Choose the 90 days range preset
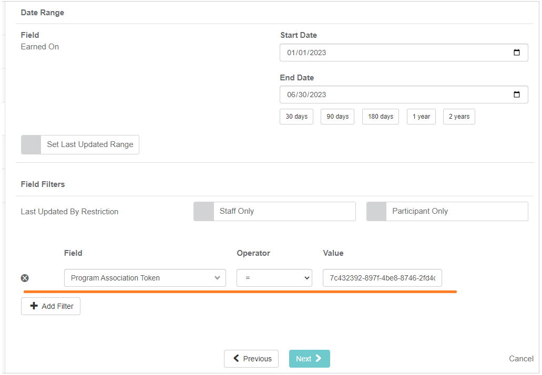 point(338,117)
